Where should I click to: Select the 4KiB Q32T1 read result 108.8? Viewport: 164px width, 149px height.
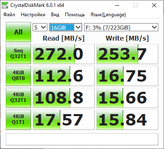(x=64, y=98)
